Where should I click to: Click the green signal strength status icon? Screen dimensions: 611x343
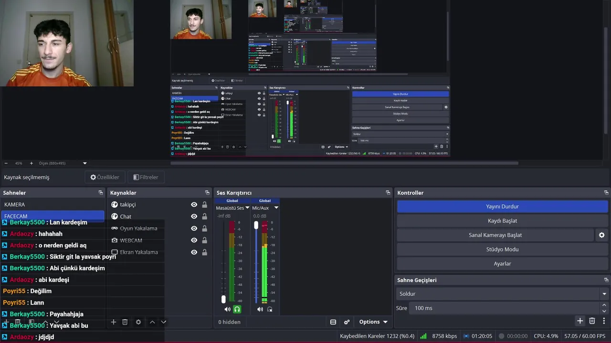pyautogui.click(x=423, y=336)
